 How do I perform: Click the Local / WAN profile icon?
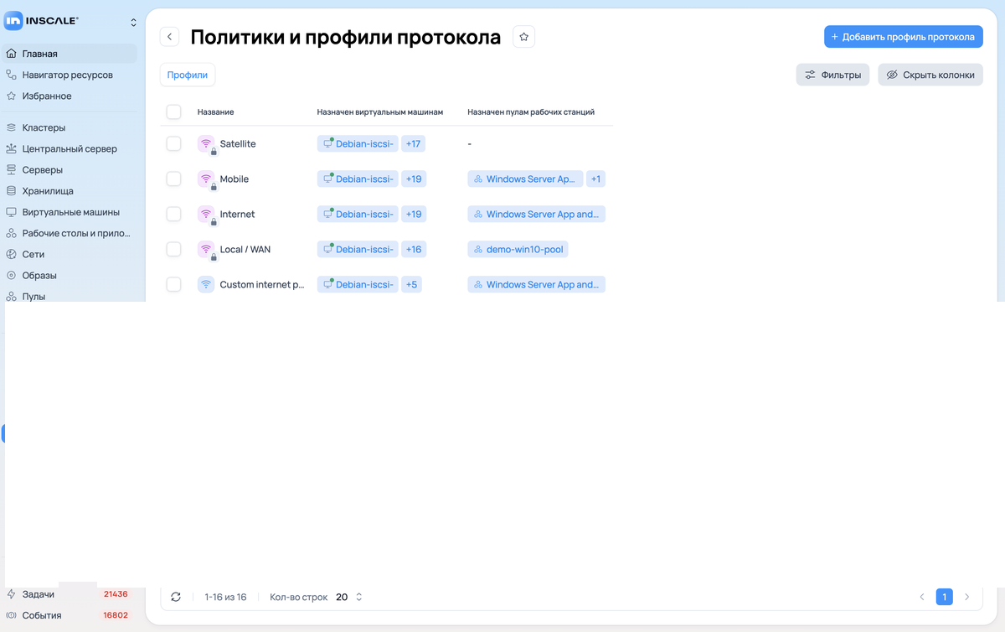[x=206, y=249]
